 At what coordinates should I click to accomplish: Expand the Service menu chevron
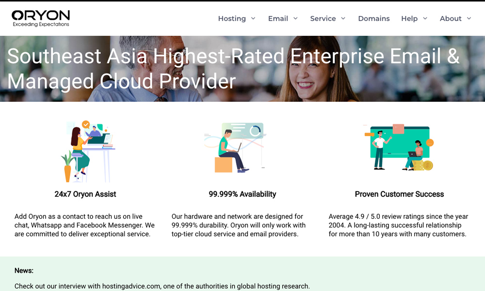(x=343, y=18)
